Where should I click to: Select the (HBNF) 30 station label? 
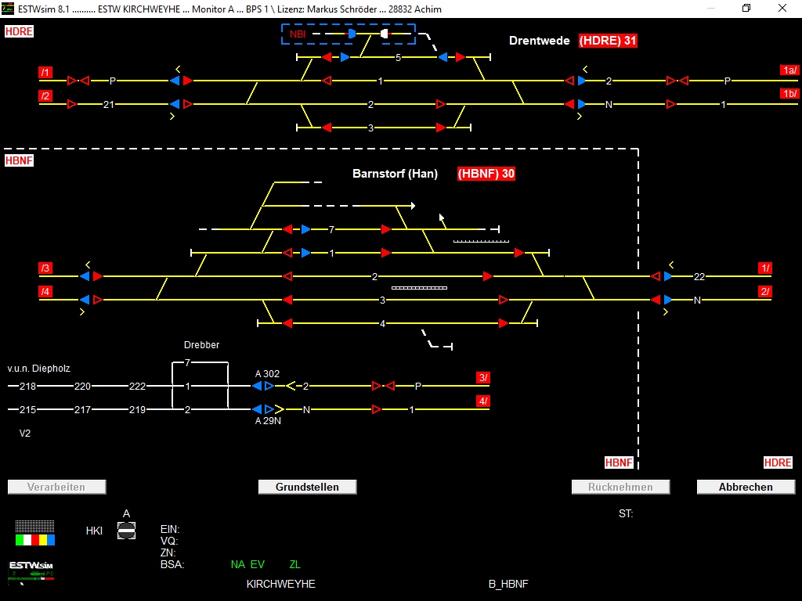pyautogui.click(x=486, y=174)
